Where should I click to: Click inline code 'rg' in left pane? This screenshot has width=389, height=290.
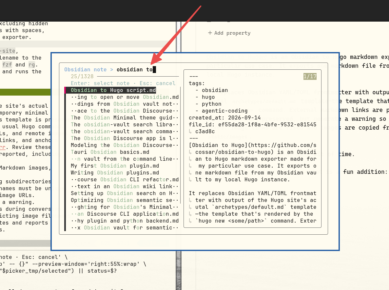coord(32,65)
